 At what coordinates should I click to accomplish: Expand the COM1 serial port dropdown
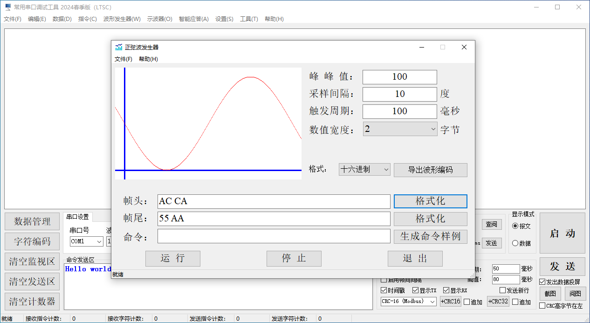click(x=87, y=241)
